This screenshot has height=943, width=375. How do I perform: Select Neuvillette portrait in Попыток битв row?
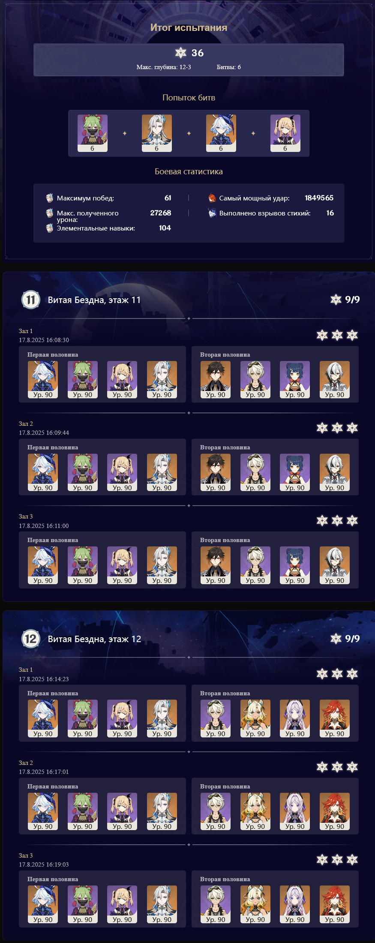156,133
